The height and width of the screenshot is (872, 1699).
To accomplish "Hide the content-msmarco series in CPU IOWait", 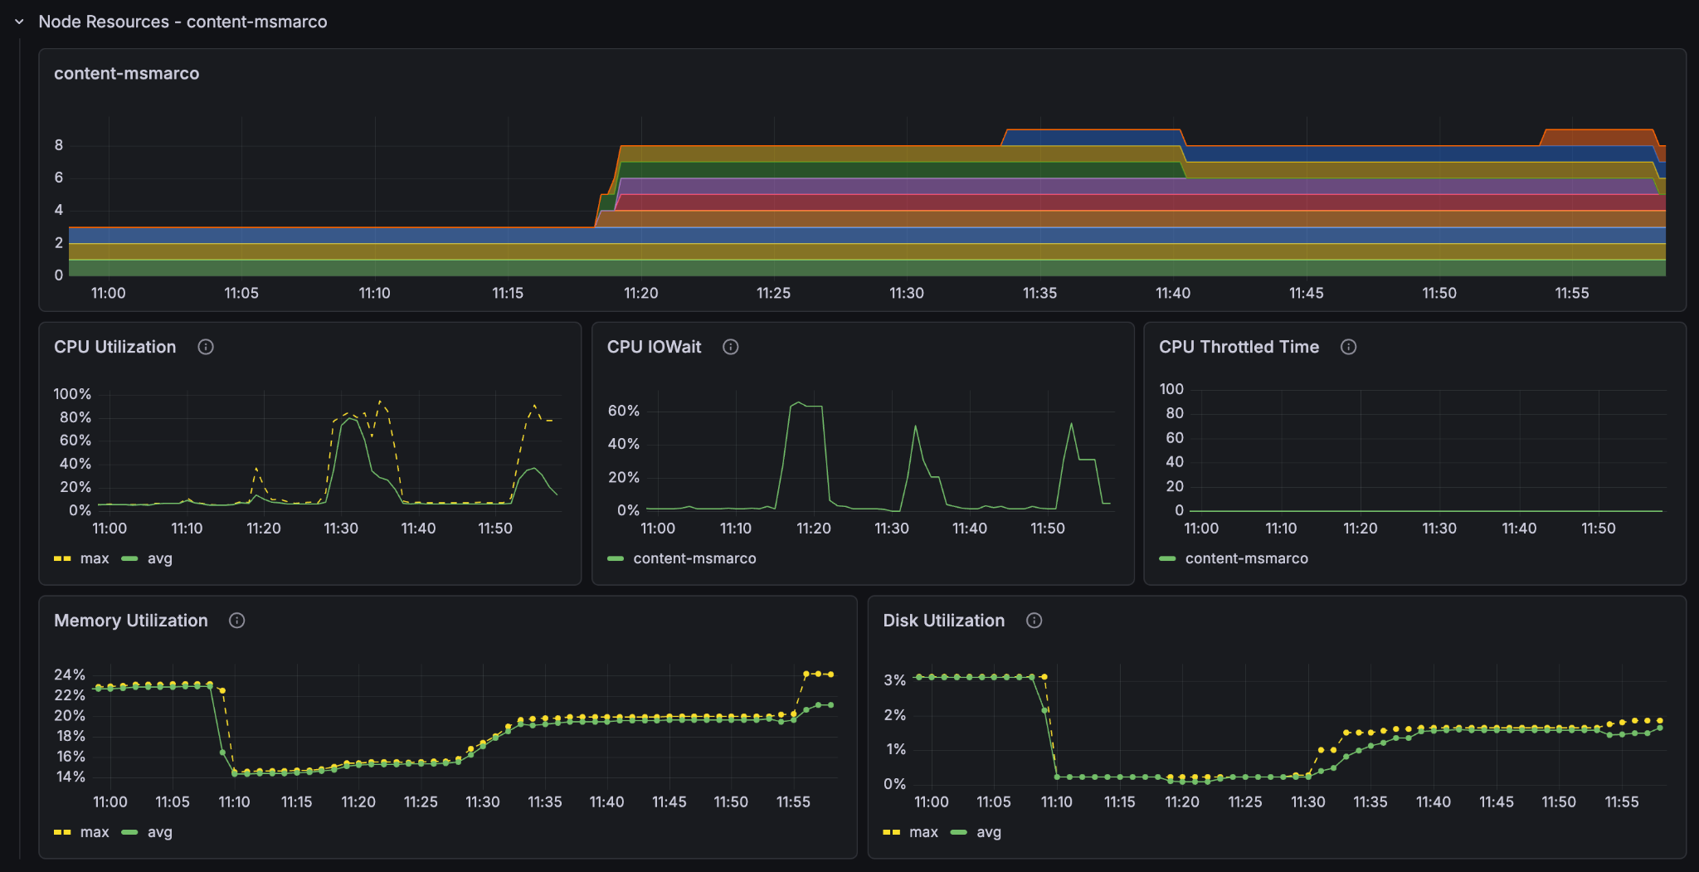I will click(x=694, y=558).
